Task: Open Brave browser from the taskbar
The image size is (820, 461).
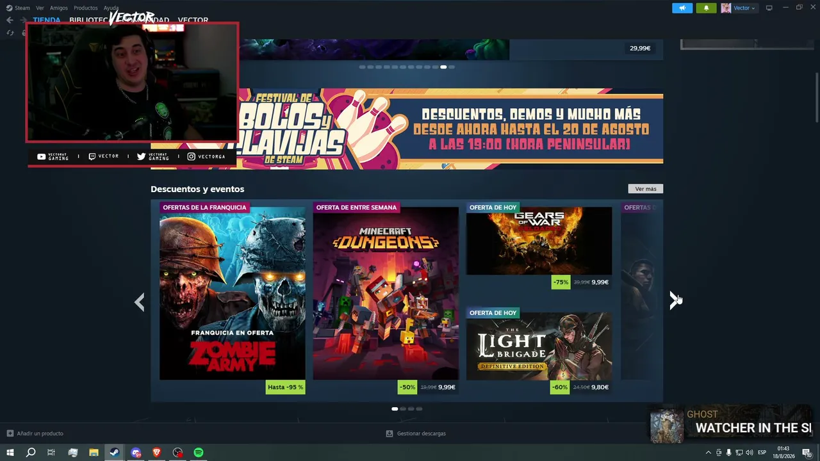Action: click(x=157, y=453)
